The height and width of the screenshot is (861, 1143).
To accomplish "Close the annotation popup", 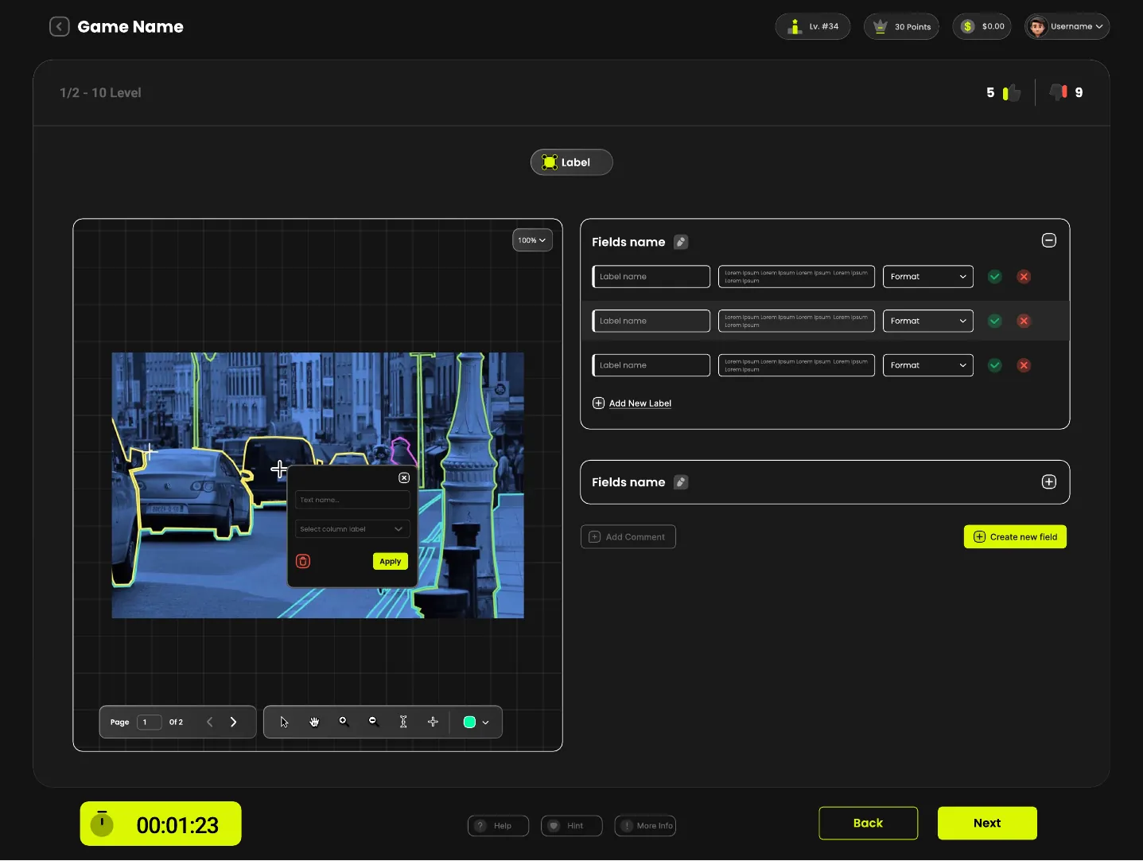I will coord(404,478).
